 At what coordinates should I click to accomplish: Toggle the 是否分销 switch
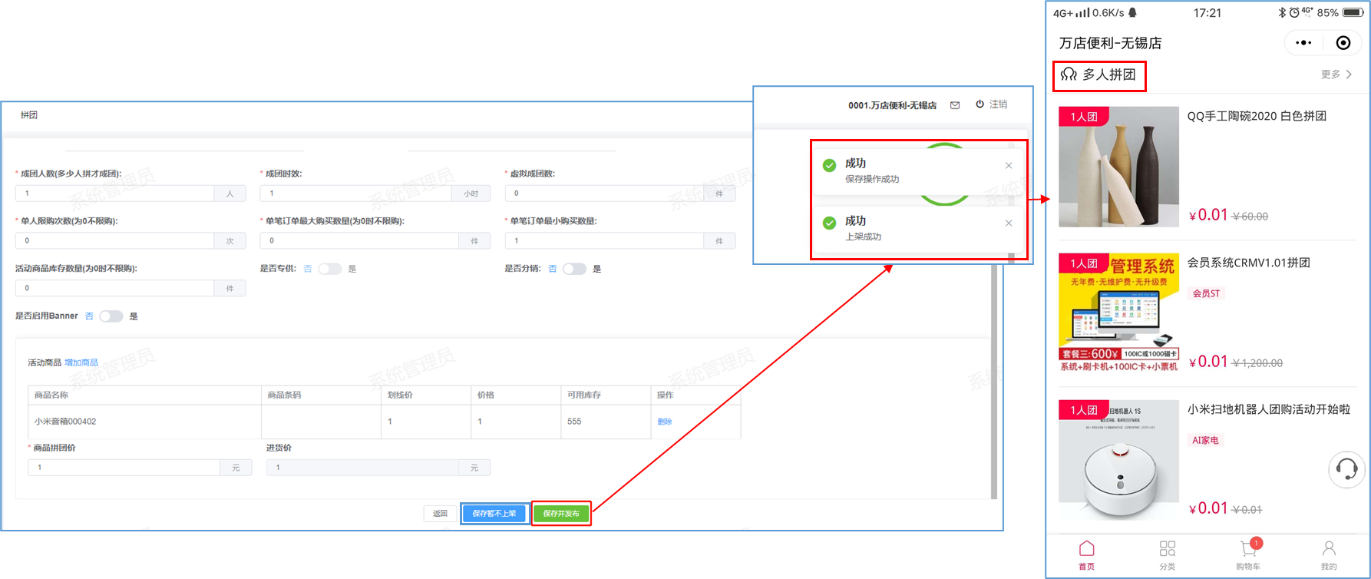click(574, 269)
